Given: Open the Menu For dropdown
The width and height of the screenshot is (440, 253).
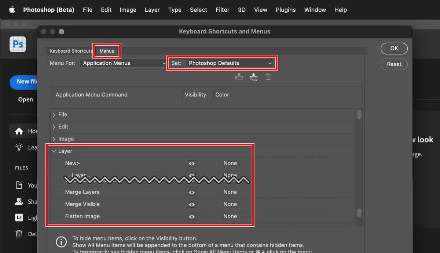Looking at the screenshot, I should pyautogui.click(x=124, y=63).
